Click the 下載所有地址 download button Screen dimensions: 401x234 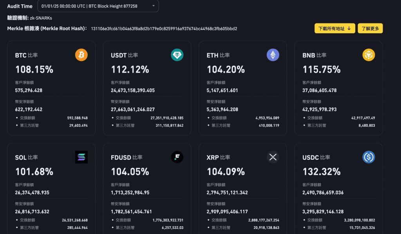pyautogui.click(x=335, y=29)
